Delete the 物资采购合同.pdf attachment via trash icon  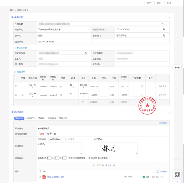coord(162,177)
